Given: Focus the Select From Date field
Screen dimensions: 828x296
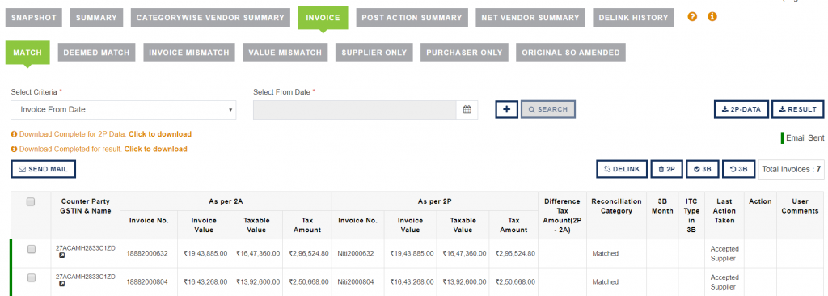Looking at the screenshot, I should click(x=355, y=110).
